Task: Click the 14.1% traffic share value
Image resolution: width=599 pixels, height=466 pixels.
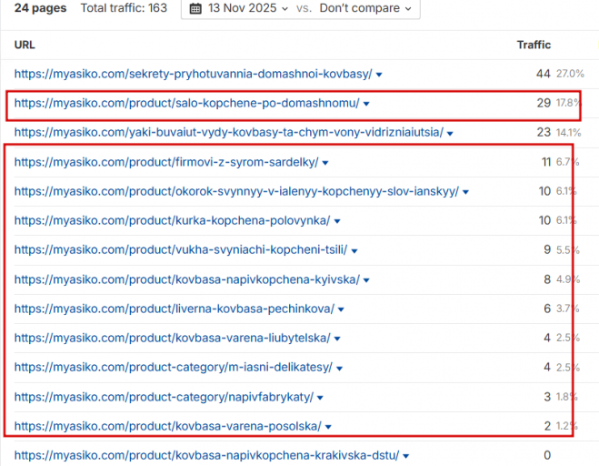Action: click(x=568, y=133)
